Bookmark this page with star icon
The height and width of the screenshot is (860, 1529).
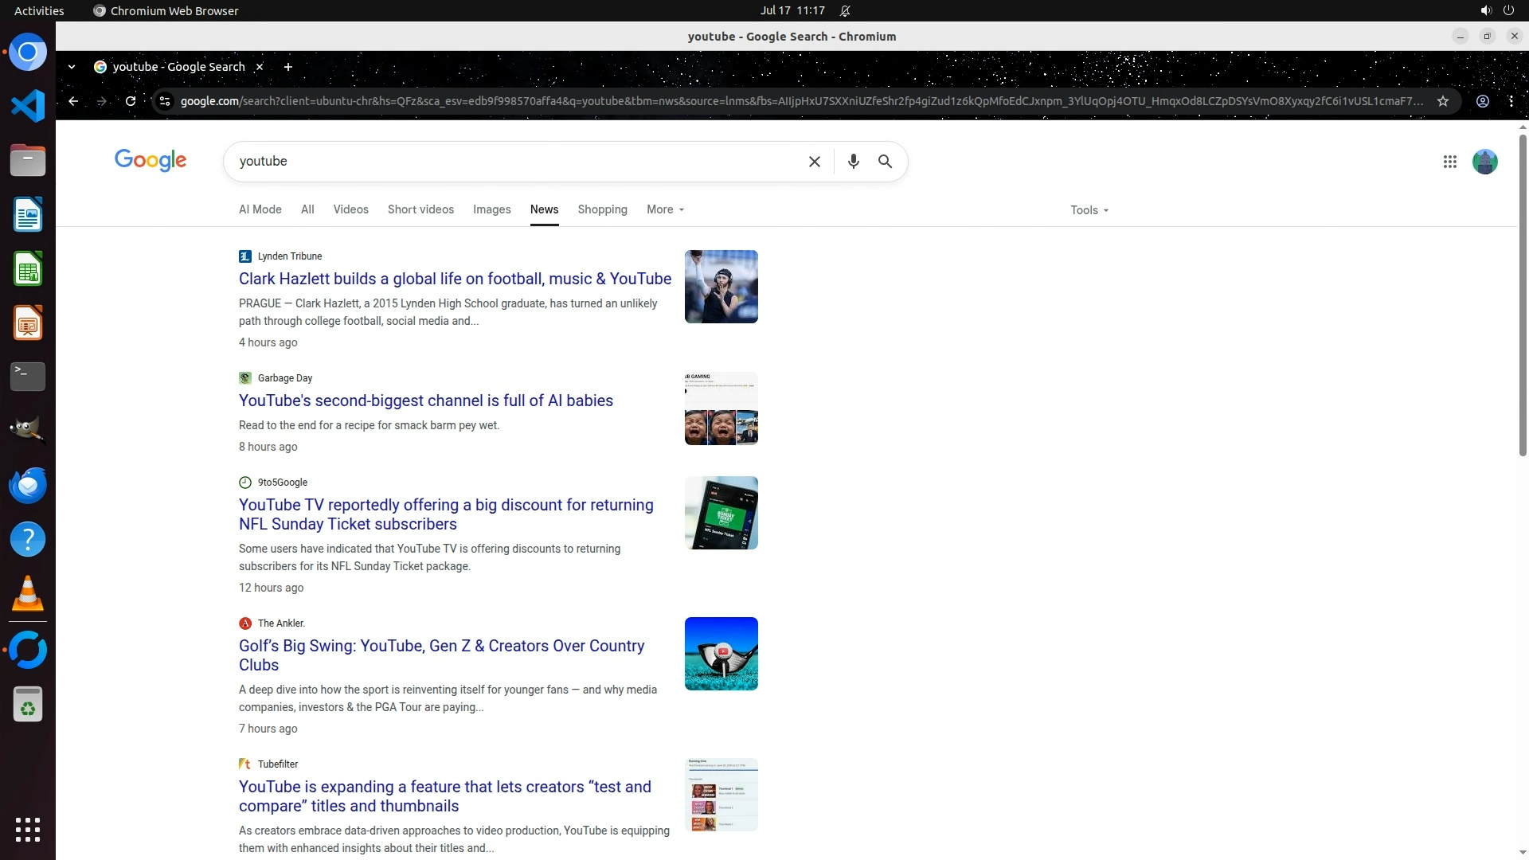[x=1442, y=101]
